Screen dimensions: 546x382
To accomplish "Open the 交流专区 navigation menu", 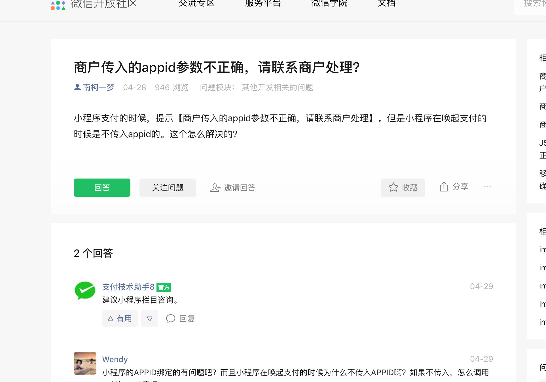I will pyautogui.click(x=196, y=3).
